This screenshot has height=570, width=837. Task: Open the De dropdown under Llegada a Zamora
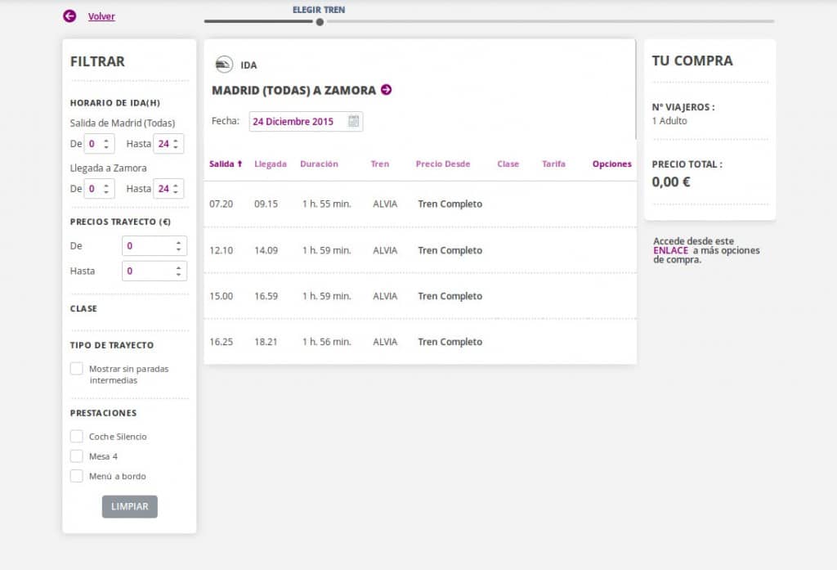click(x=98, y=188)
